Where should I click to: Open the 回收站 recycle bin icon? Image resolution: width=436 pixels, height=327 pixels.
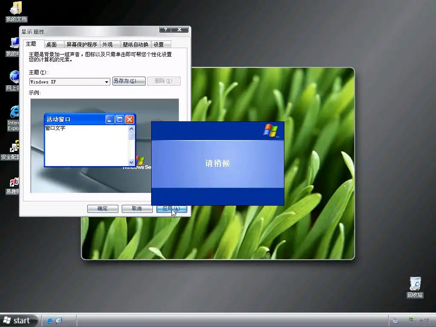tap(415, 287)
